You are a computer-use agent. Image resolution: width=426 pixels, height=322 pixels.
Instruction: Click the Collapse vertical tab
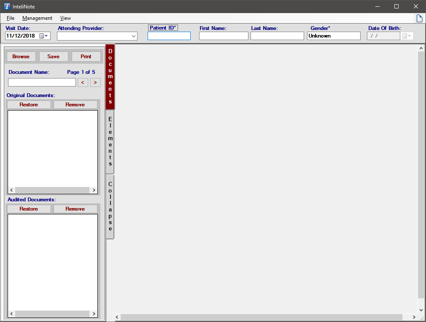pyautogui.click(x=110, y=206)
